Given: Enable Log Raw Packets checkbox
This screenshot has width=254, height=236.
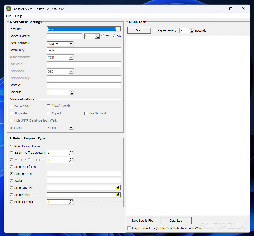Looking at the screenshot, I should 129,228.
